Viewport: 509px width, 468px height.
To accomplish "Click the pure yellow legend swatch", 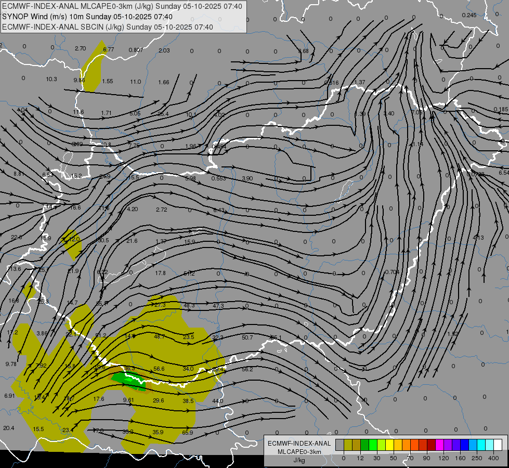I will (389, 445).
